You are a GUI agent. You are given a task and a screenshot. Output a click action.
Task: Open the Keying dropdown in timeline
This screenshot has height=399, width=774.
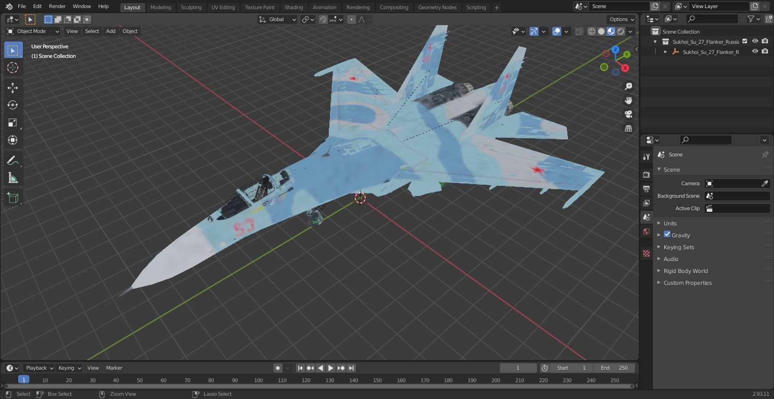point(69,368)
